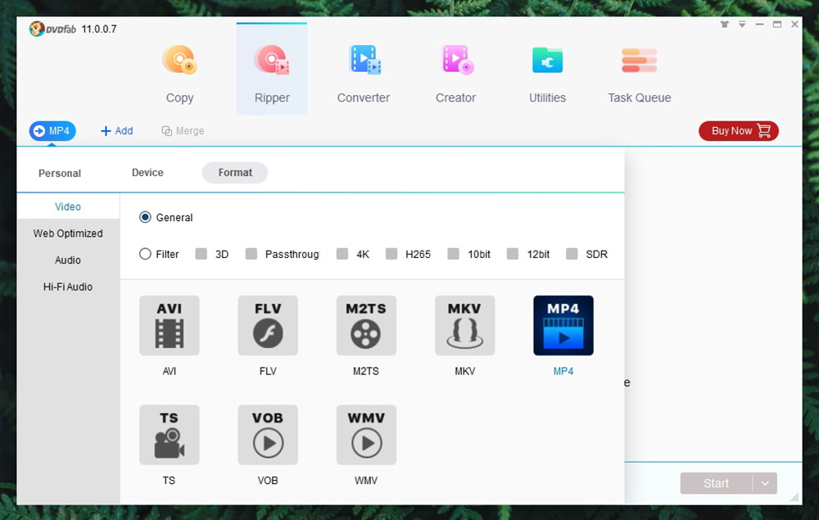
Task: Check the 12bit filter checkbox
Action: pos(513,254)
